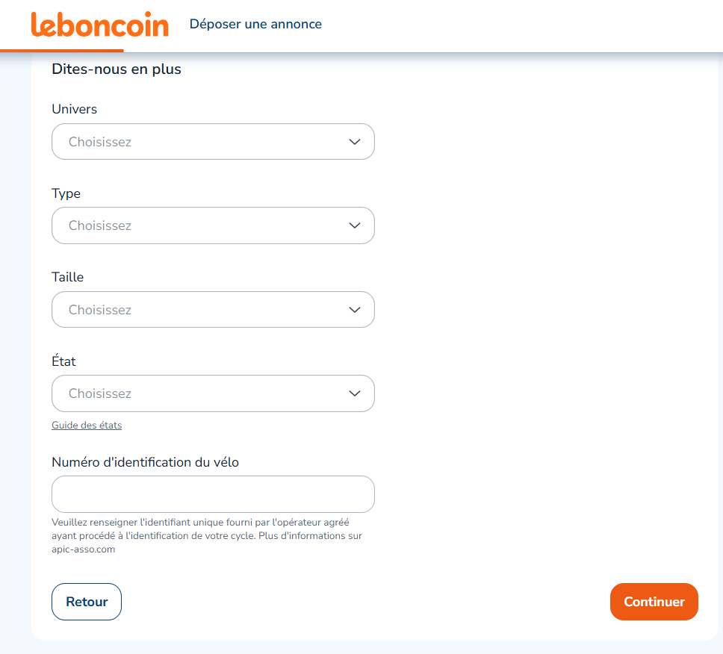Click the 'Taille' field label
The height and width of the screenshot is (654, 723).
click(x=68, y=277)
